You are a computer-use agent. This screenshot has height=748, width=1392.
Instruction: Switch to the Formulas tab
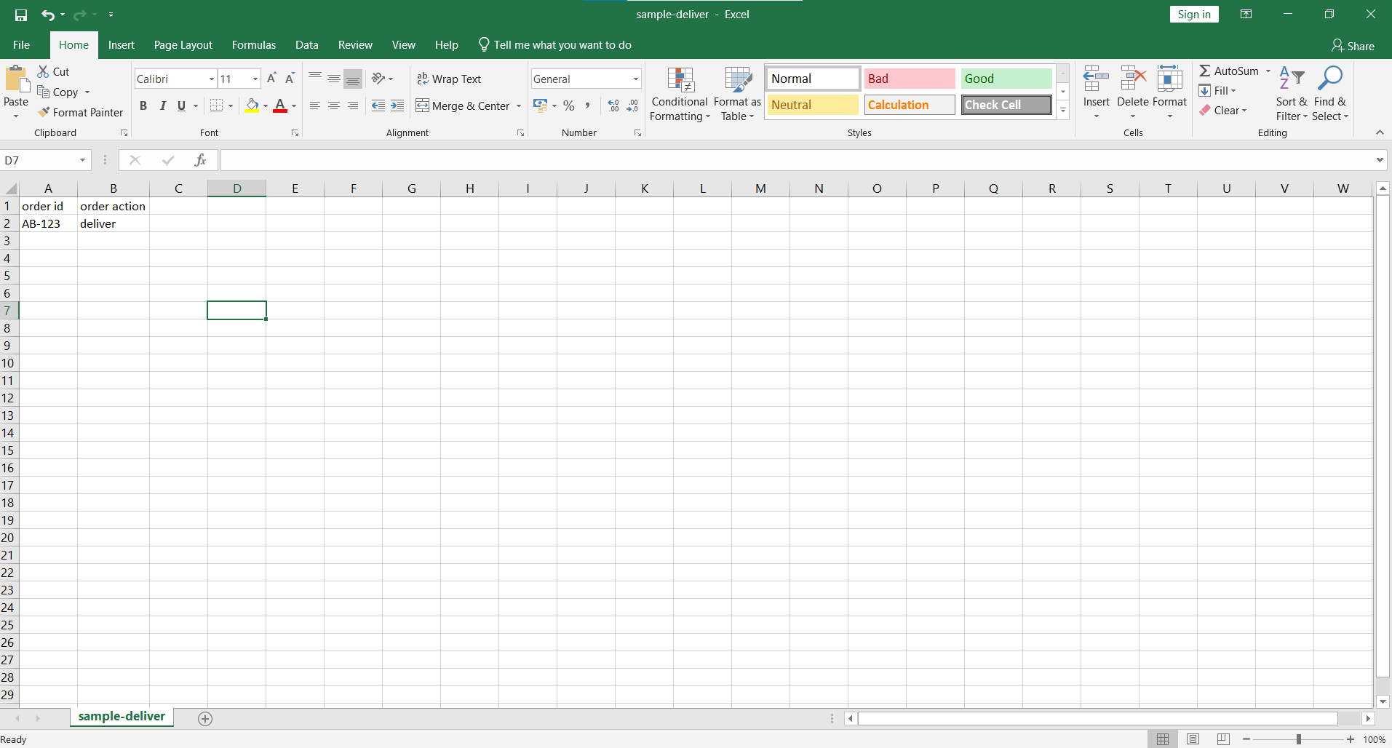[x=253, y=45]
